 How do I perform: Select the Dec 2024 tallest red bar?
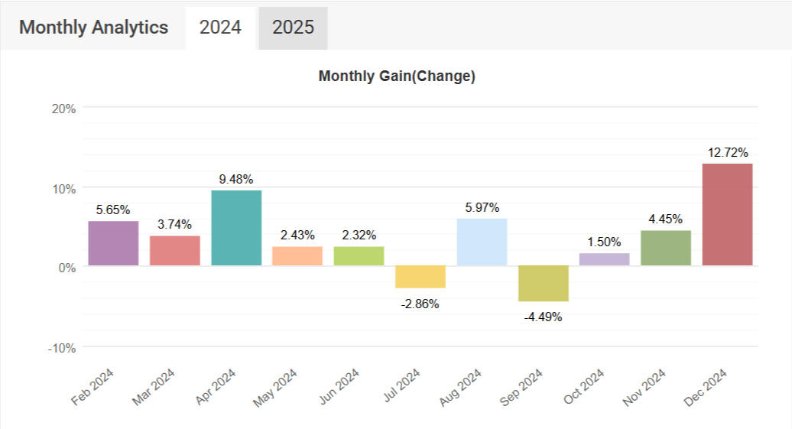(727, 214)
